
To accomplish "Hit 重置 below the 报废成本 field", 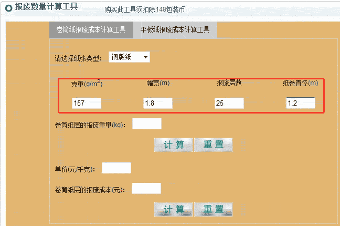I will coord(213,209).
